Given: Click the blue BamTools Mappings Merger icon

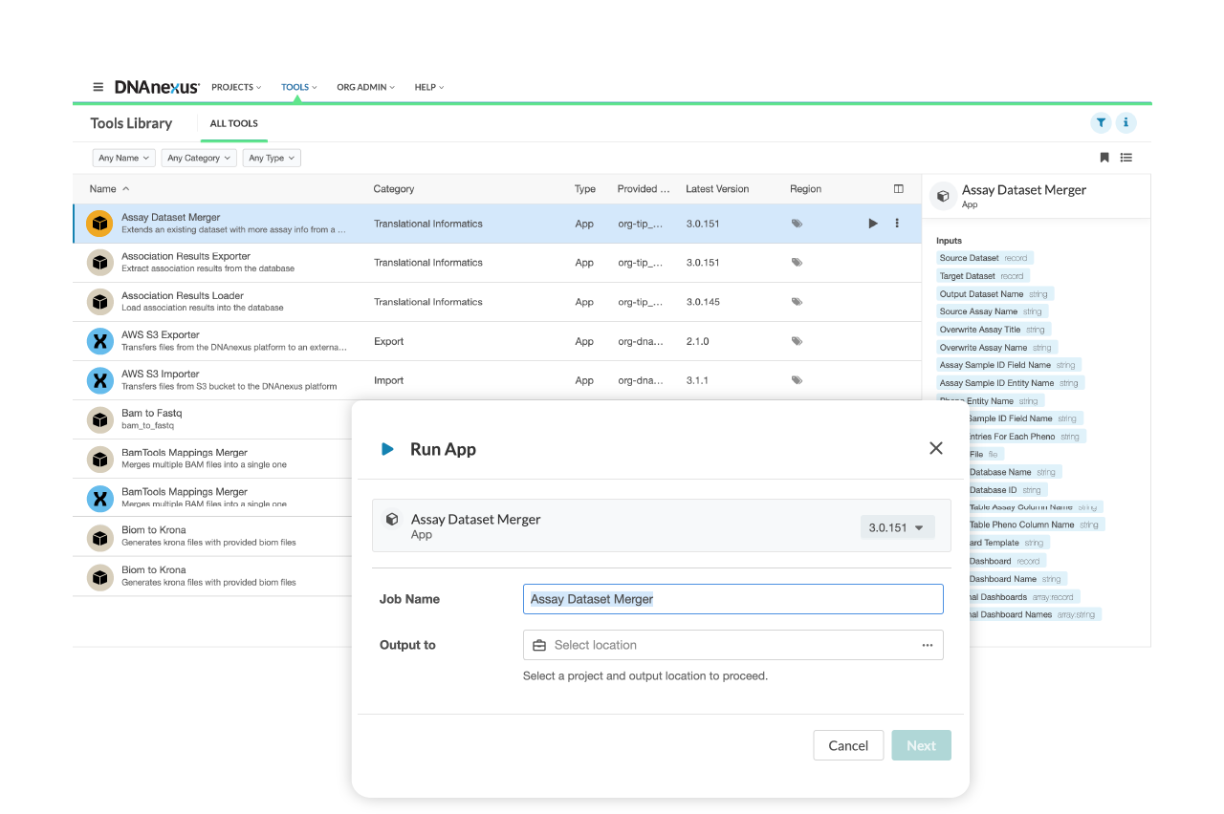Looking at the screenshot, I should (x=100, y=498).
